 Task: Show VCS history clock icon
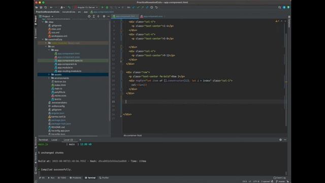click(152, 8)
